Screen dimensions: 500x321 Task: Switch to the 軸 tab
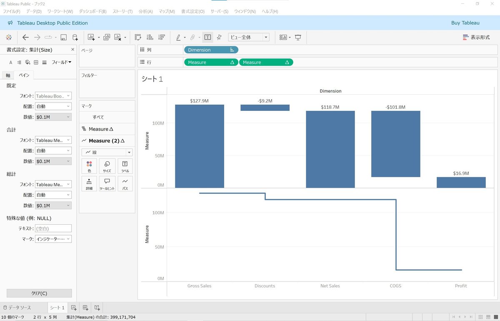coord(7,75)
